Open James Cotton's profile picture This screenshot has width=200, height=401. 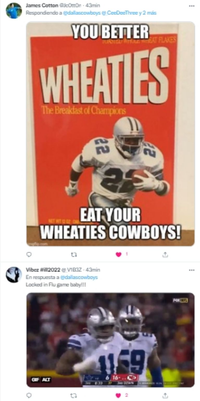14,11
